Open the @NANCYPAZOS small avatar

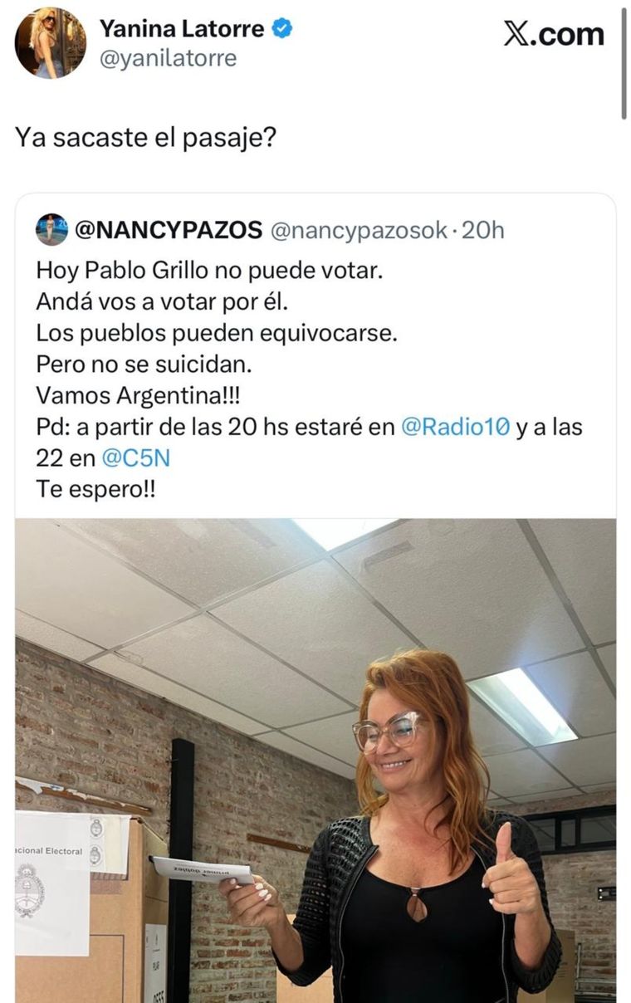(51, 229)
